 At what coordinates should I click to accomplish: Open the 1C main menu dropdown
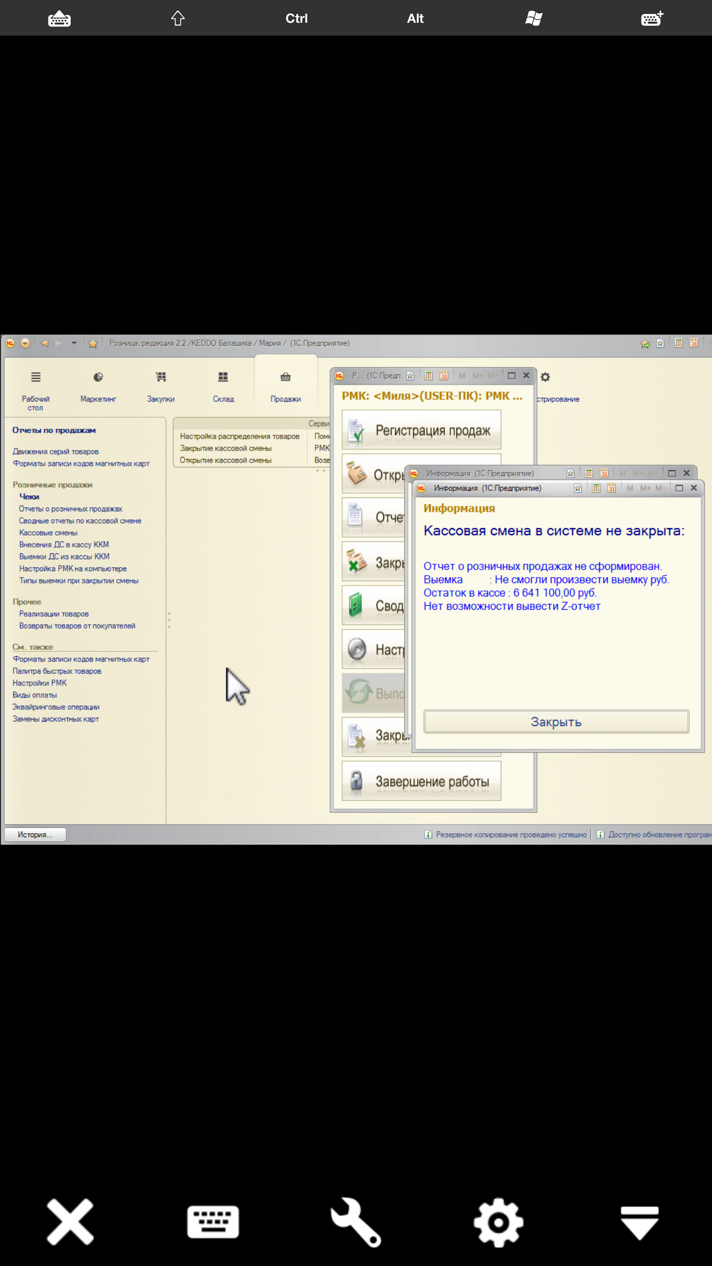click(x=25, y=343)
